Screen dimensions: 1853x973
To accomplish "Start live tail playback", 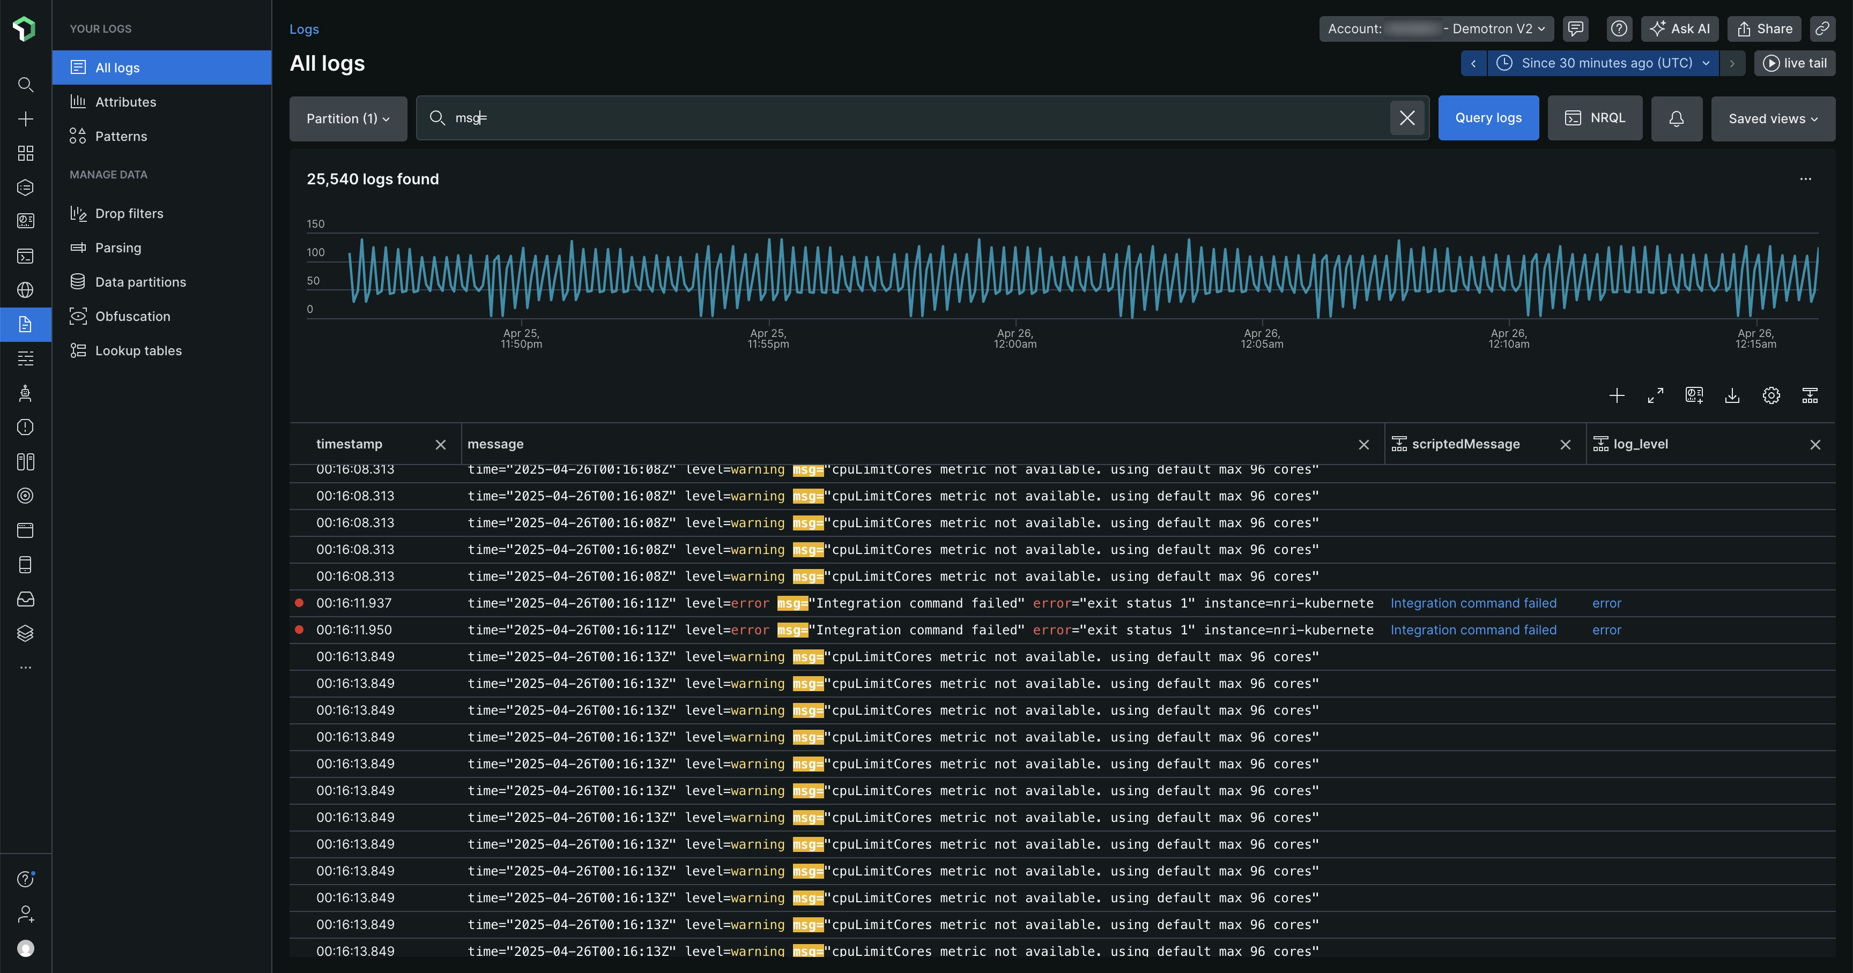I will [x=1795, y=63].
